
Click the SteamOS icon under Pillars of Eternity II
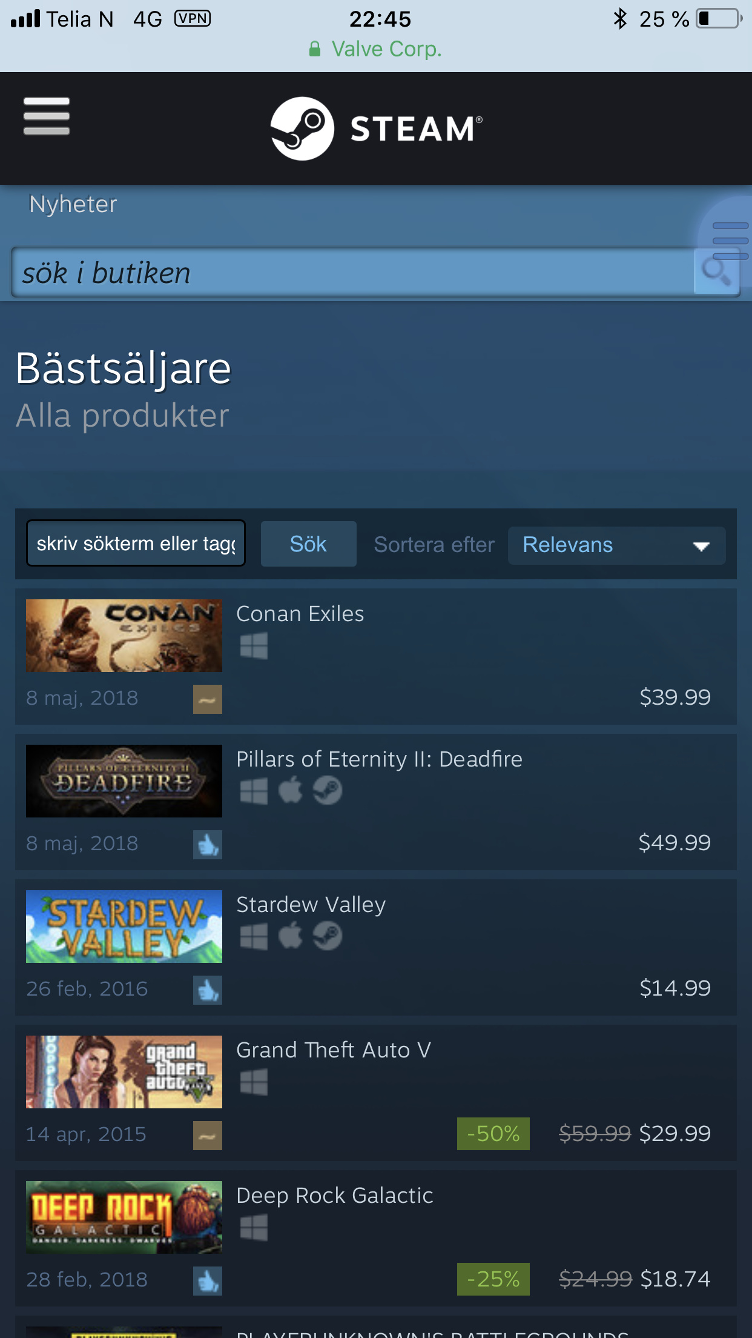pyautogui.click(x=328, y=791)
